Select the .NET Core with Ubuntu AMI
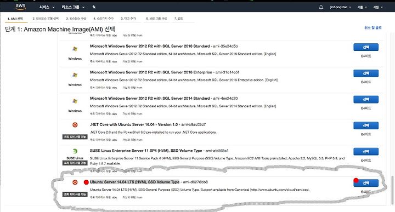 coord(366,125)
